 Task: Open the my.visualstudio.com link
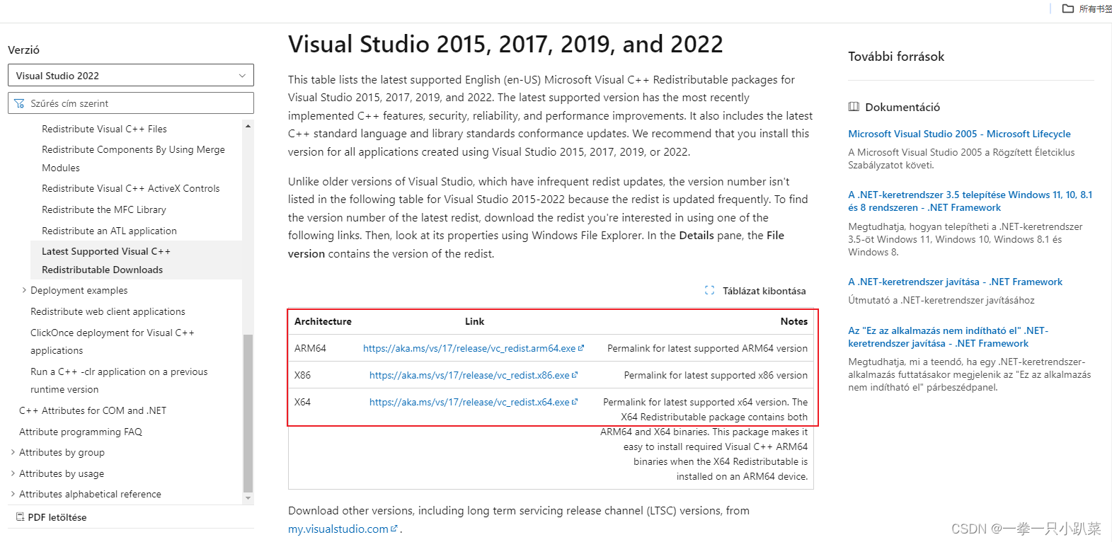[338, 529]
